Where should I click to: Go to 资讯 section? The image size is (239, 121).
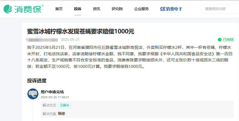click(x=96, y=9)
